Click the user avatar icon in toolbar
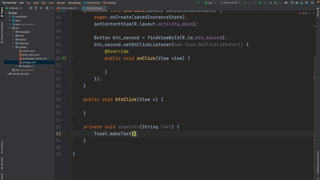The width and height of the screenshot is (320, 180). [317, 2]
